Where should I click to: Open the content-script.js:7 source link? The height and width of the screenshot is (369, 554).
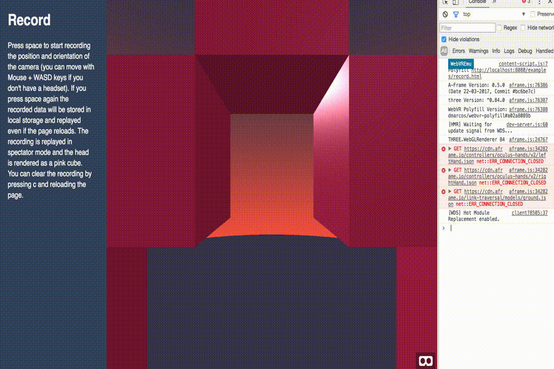point(523,64)
